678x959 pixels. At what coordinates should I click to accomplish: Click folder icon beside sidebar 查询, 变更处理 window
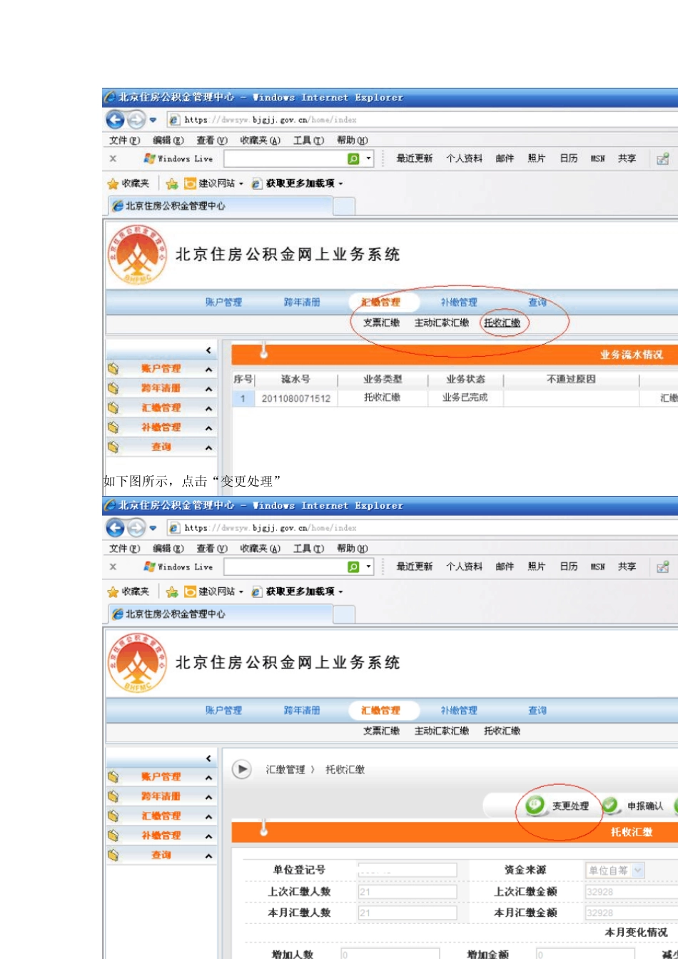point(113,855)
